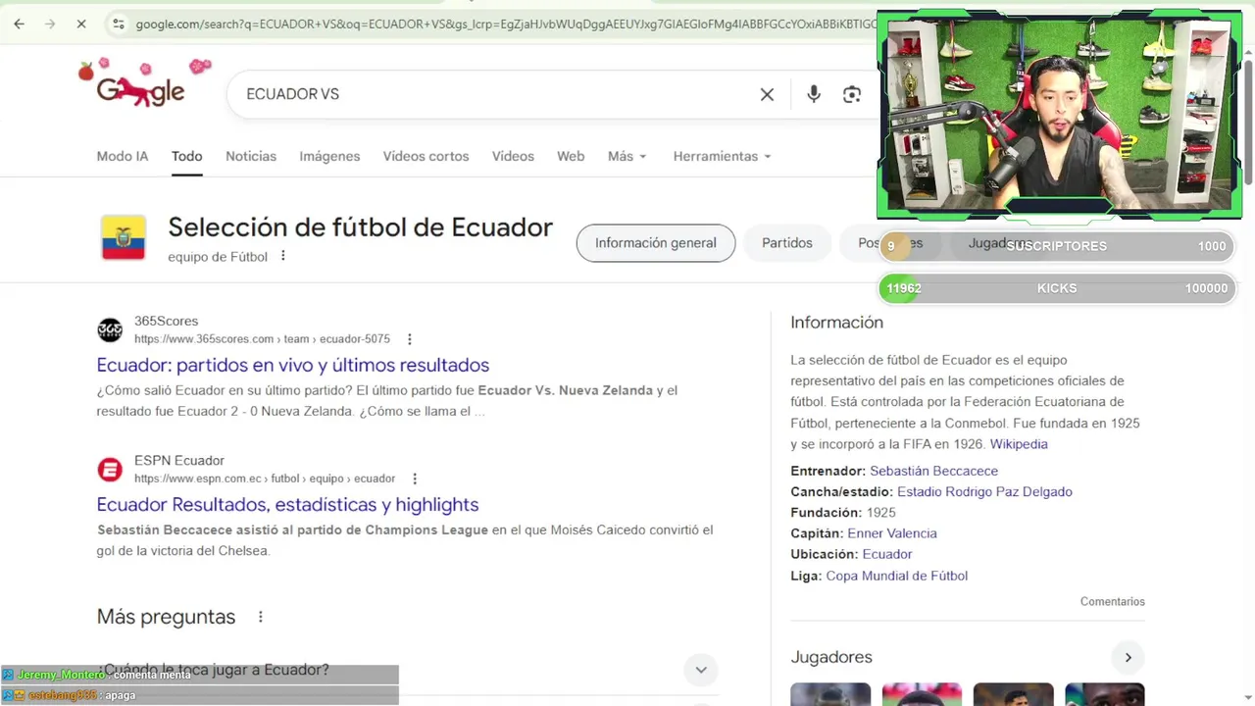Click the KICKS progress bar overlay
The height and width of the screenshot is (706, 1255).
click(x=1056, y=288)
